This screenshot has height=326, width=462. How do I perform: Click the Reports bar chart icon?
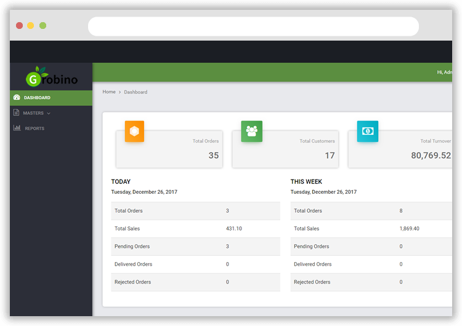(x=17, y=128)
